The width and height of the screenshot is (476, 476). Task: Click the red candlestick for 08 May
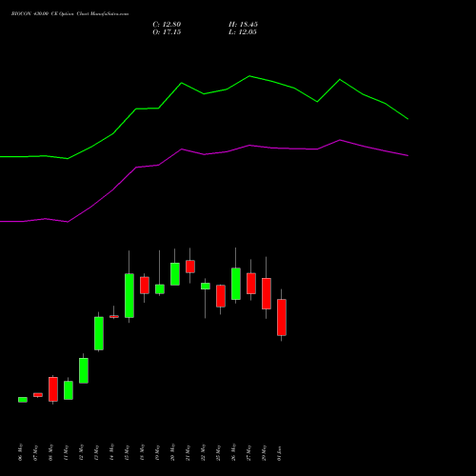click(53, 389)
